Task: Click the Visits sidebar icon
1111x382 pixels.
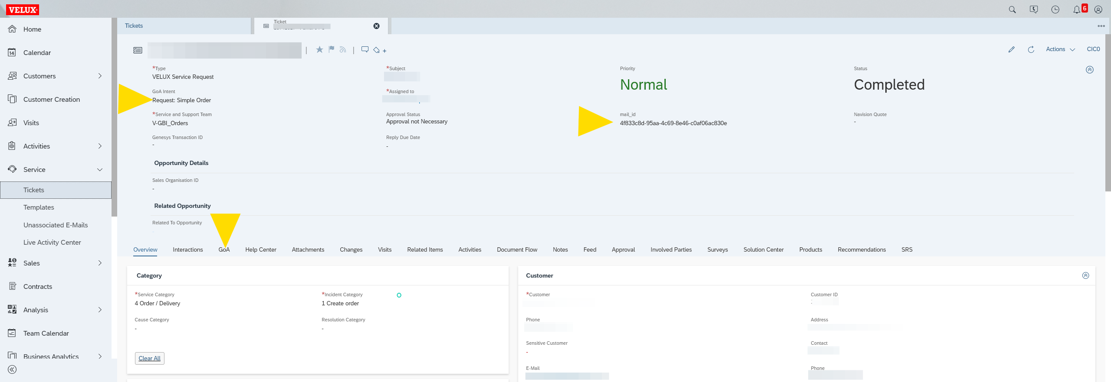Action: click(x=12, y=123)
